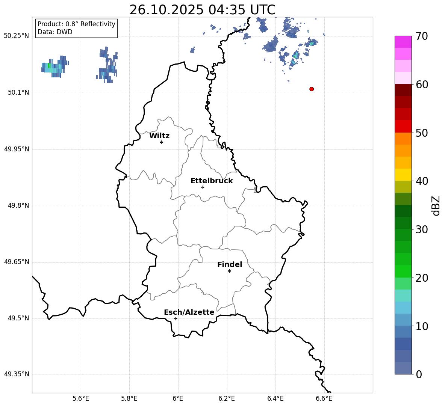Click the 49.5°N latitude label
Screen dimensions: 445x406
tap(18, 318)
